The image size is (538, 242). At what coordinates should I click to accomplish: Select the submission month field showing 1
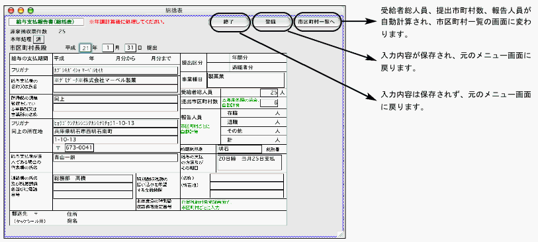[108, 48]
